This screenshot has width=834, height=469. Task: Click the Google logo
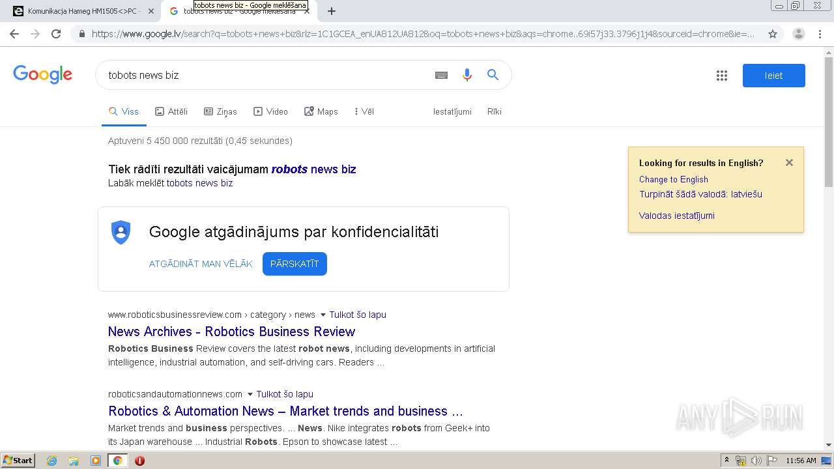(42, 74)
